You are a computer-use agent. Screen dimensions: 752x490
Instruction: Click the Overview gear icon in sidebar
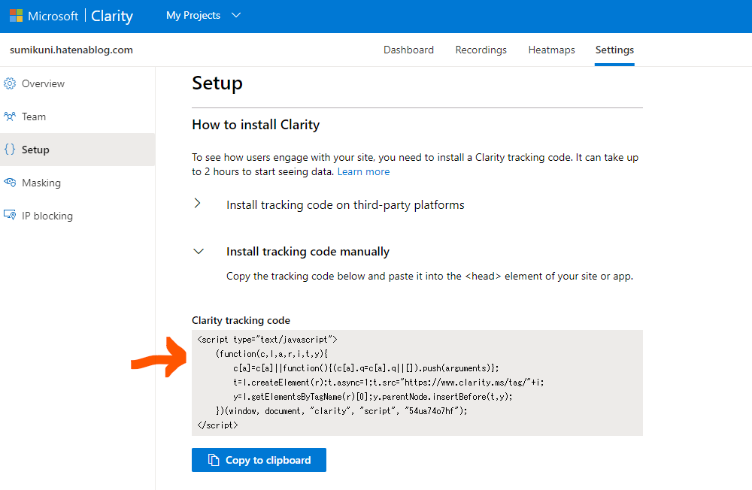click(x=11, y=83)
